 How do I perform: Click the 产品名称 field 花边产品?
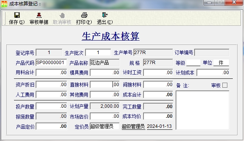coord(104,63)
